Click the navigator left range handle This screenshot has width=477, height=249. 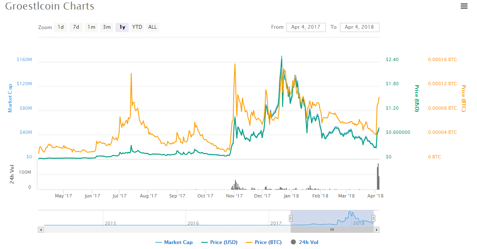tap(291, 218)
